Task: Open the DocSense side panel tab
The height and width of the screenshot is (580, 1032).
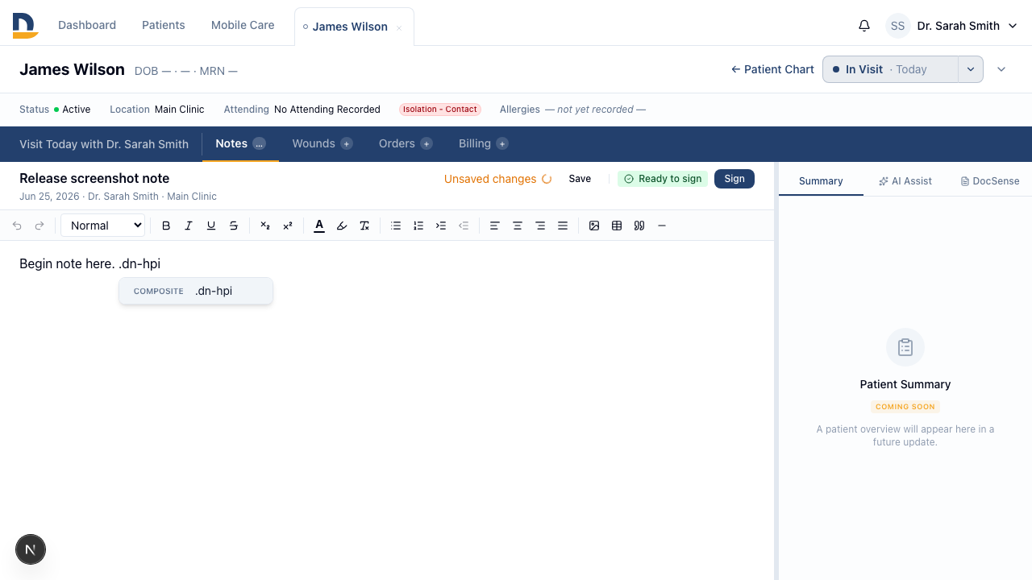Action: pyautogui.click(x=990, y=181)
